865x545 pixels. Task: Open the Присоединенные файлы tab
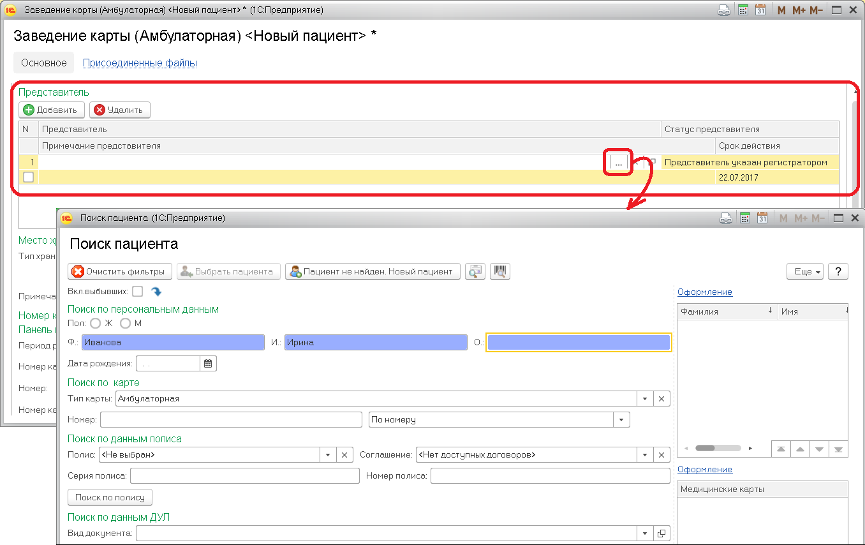click(140, 63)
